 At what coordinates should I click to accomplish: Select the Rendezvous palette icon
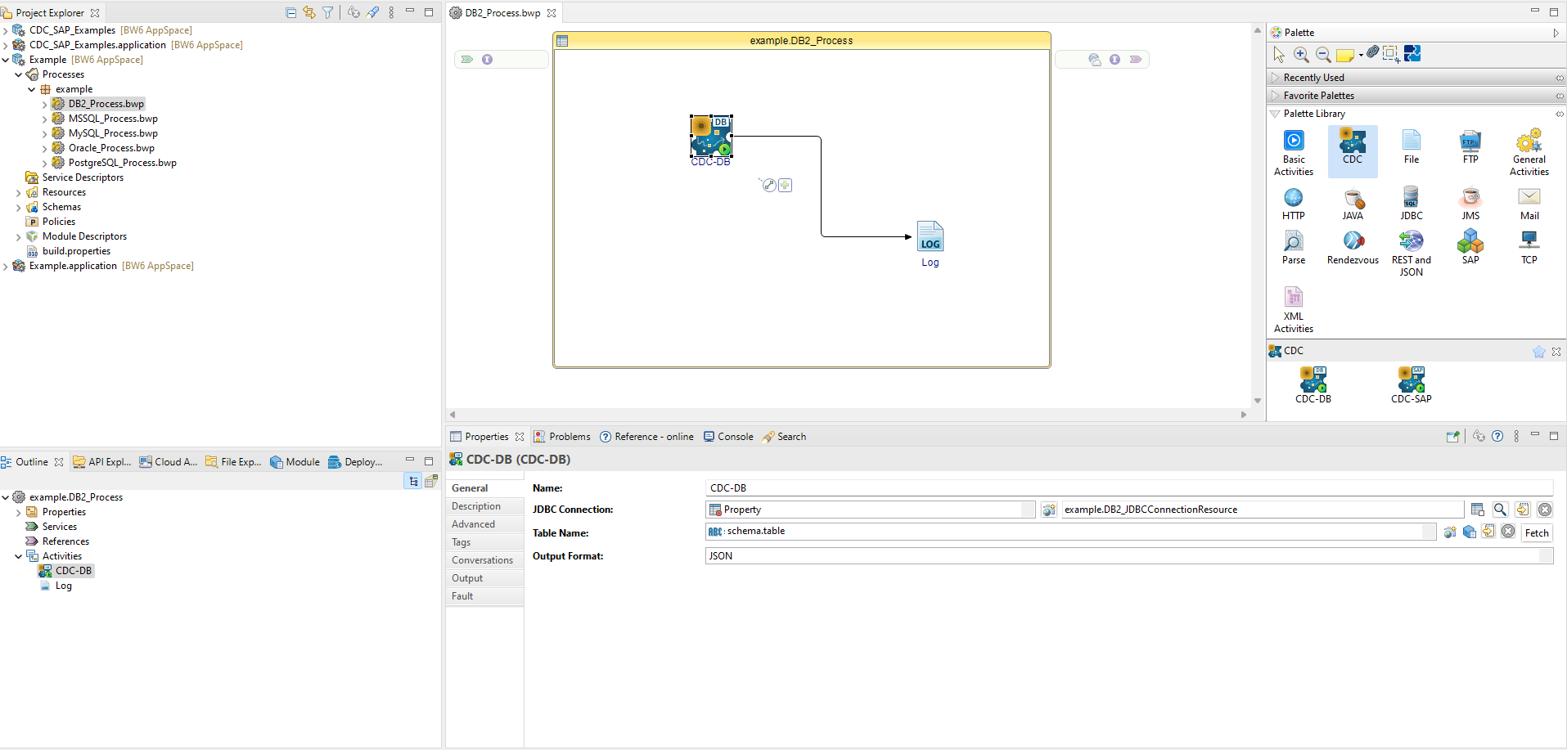coord(1352,246)
